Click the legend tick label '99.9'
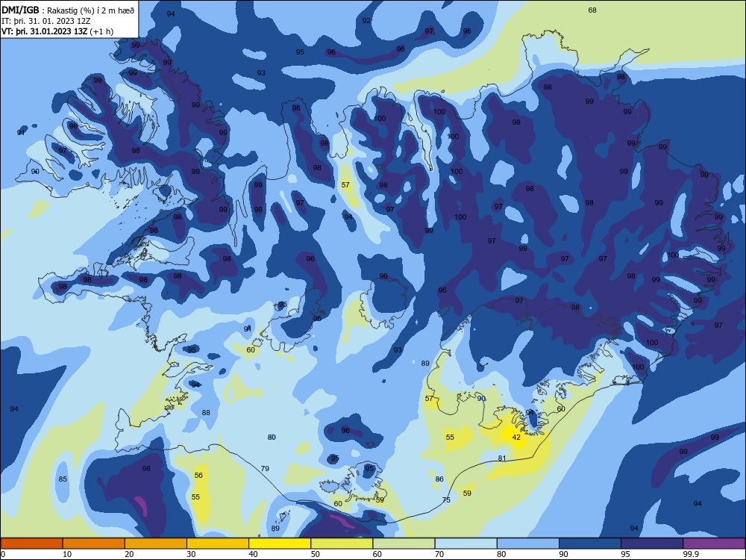This screenshot has width=746, height=560. [691, 554]
